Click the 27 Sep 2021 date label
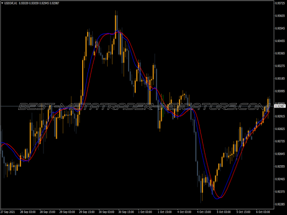The width and height of the screenshot is (287, 215). click(8, 212)
